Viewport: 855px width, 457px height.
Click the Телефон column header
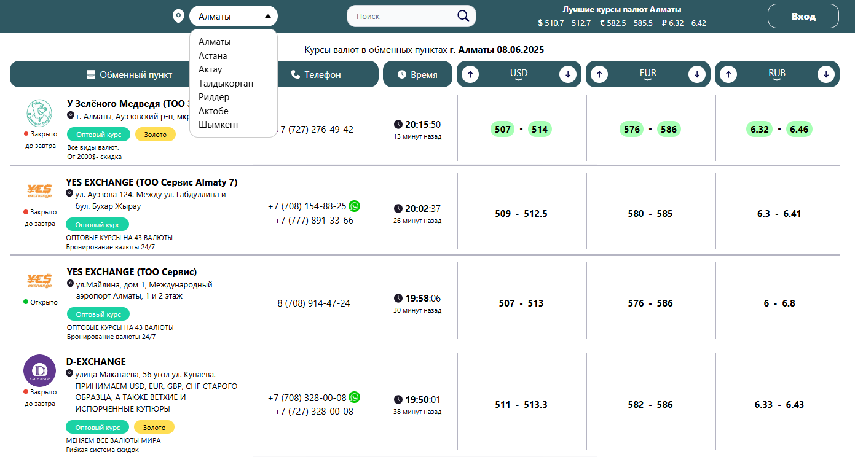316,74
